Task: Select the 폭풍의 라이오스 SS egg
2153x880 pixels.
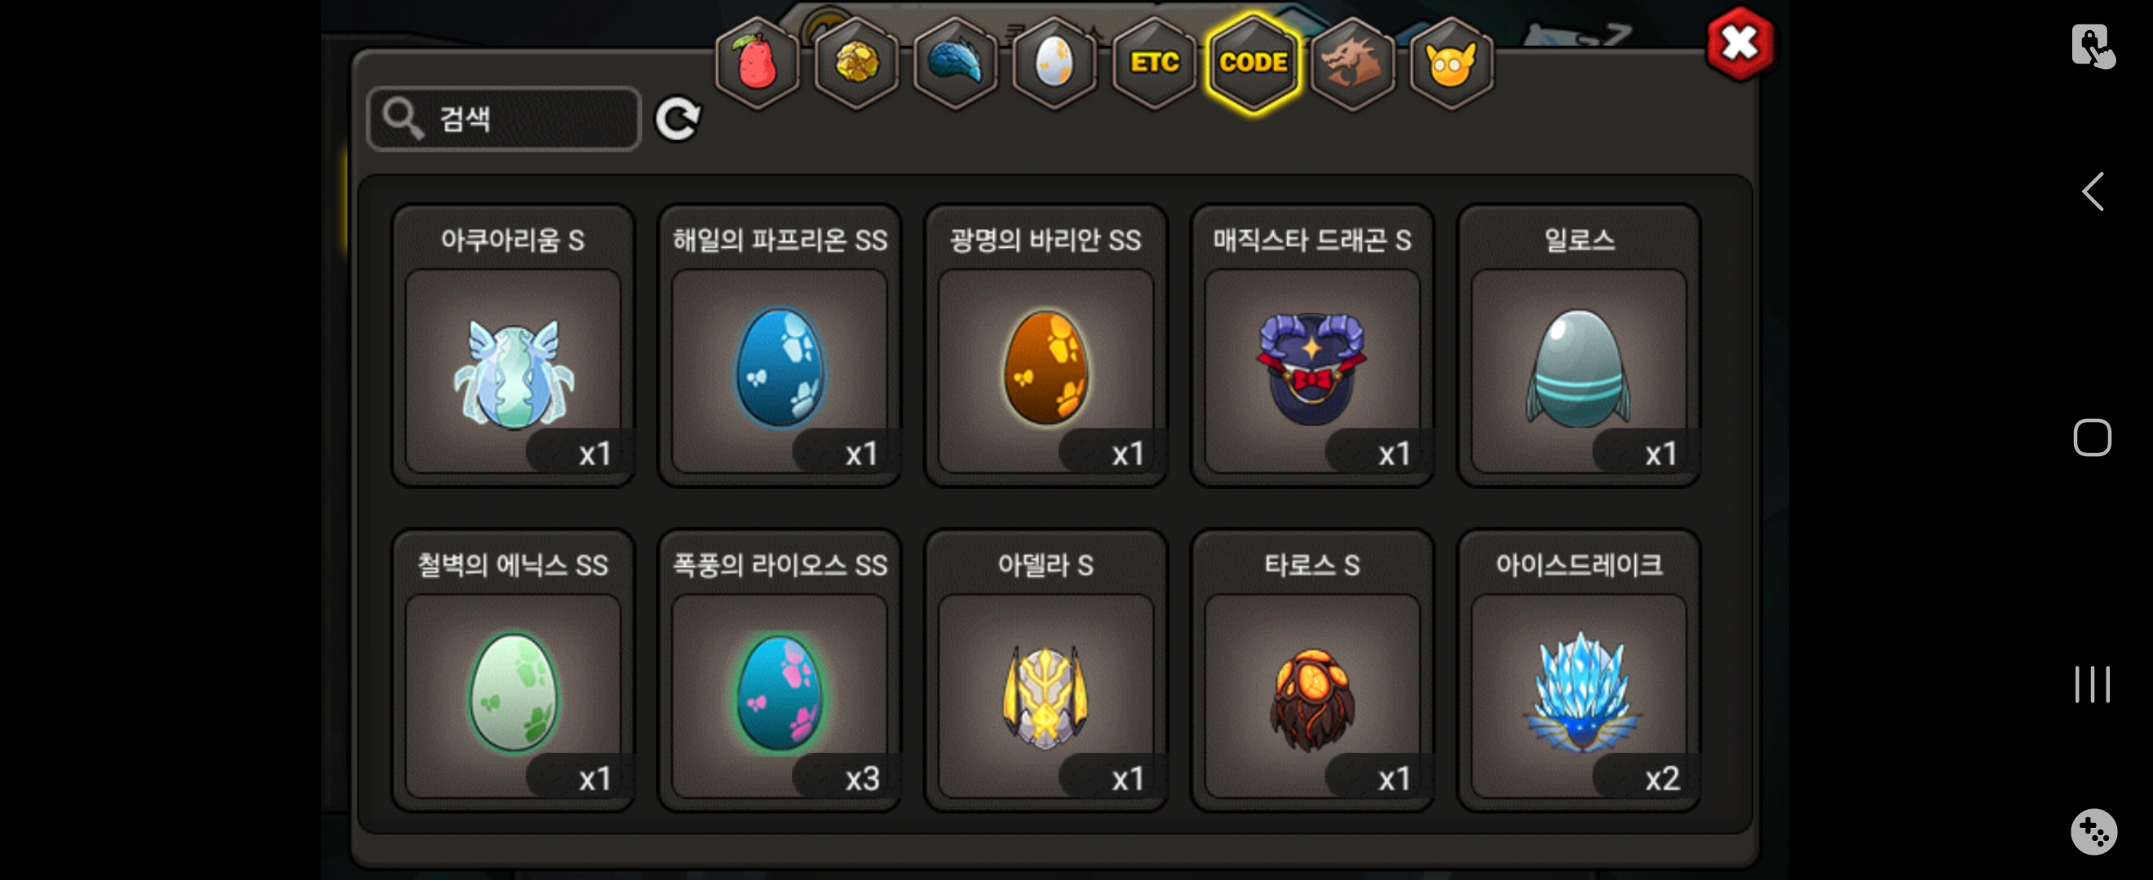Action: pos(779,670)
